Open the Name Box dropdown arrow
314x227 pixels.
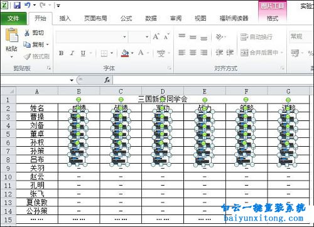[x=72, y=80]
